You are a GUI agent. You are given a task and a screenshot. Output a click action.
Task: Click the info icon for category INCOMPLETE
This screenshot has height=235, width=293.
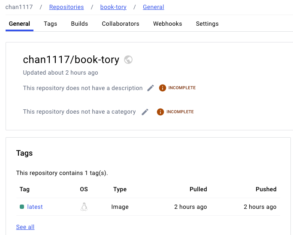coord(160,112)
